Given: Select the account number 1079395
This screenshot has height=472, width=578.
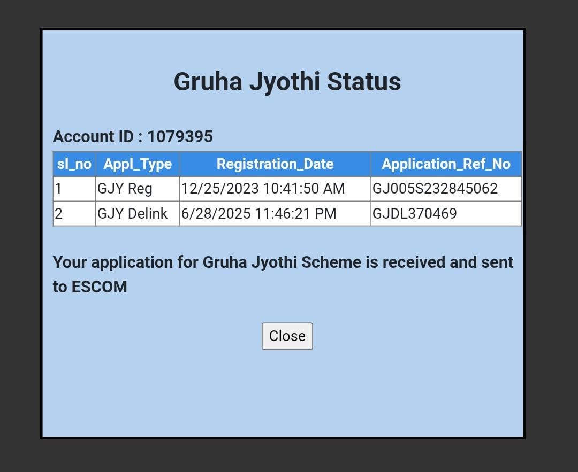Looking at the screenshot, I should (x=180, y=137).
